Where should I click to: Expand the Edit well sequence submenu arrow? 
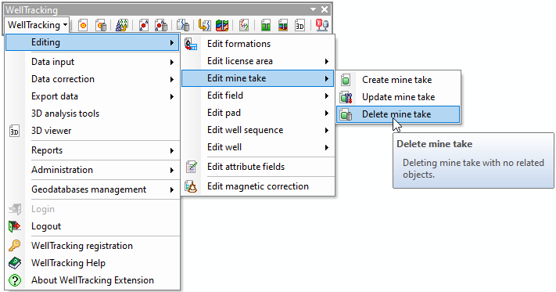pos(327,130)
